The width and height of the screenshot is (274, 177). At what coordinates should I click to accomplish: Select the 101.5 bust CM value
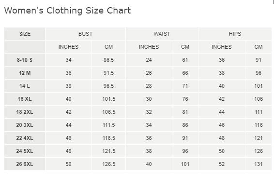(x=109, y=99)
